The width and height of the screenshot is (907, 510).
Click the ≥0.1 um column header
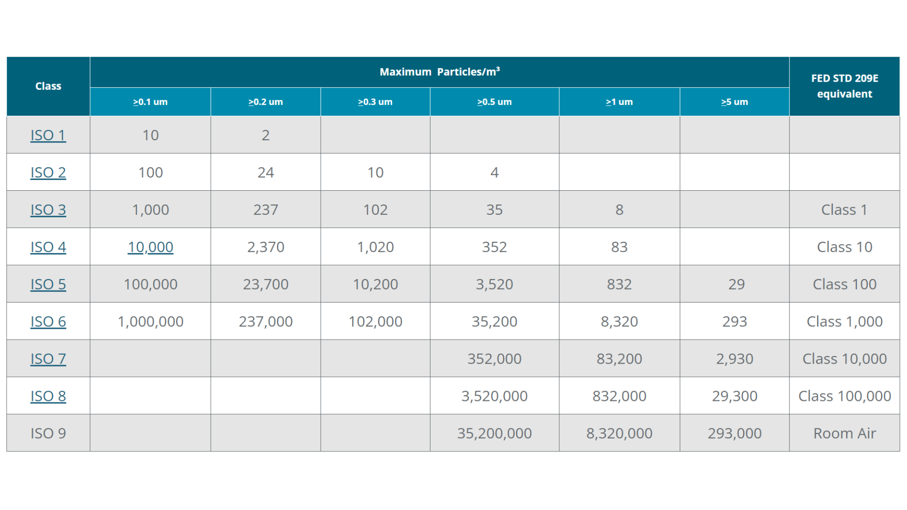[x=150, y=102]
